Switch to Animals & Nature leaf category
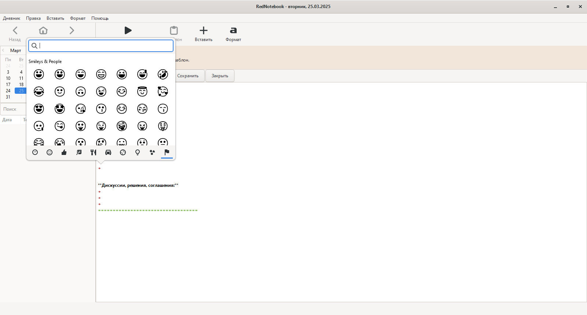 coord(79,152)
